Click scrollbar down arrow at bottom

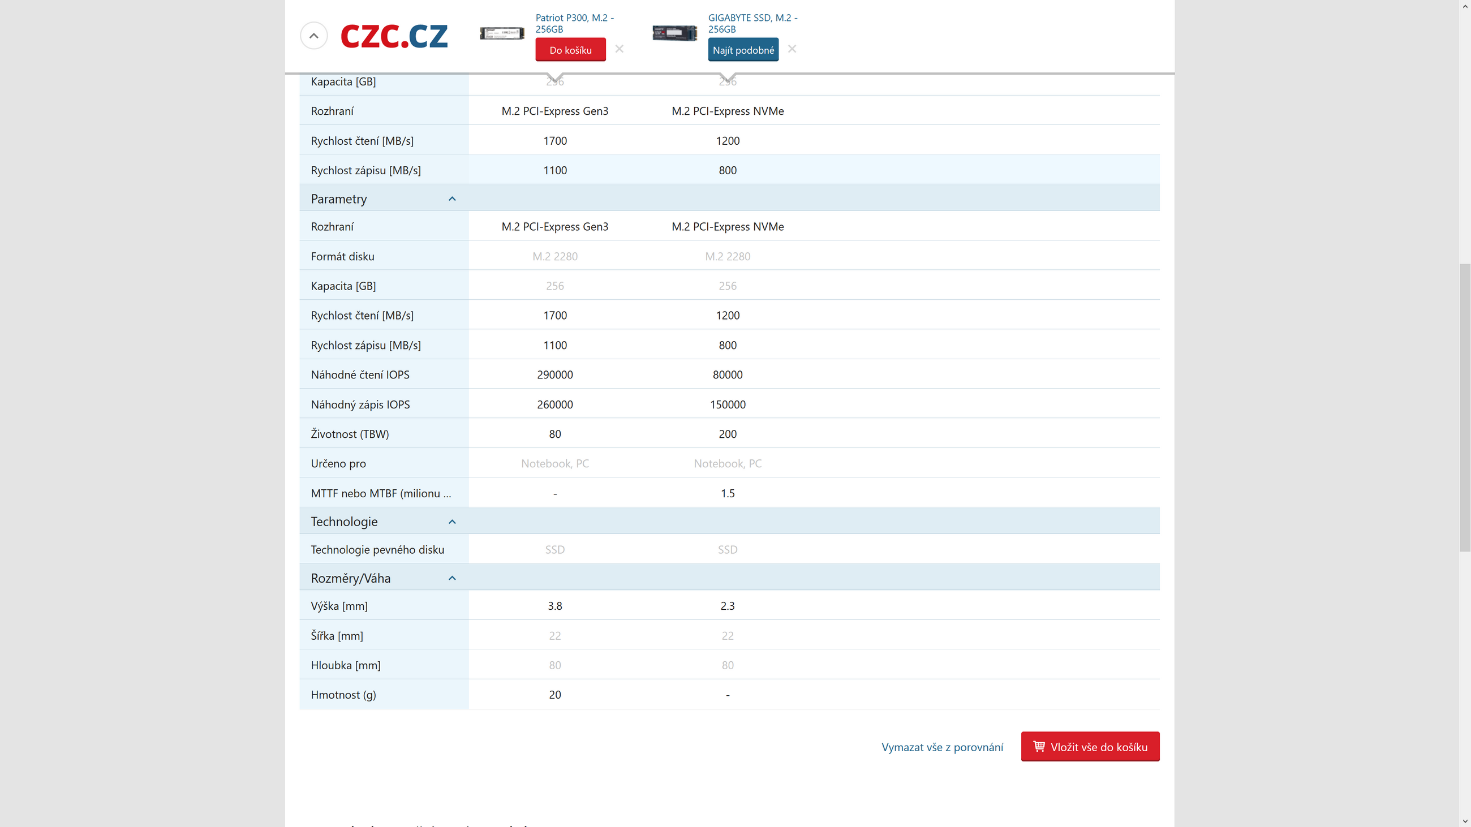(x=1465, y=821)
